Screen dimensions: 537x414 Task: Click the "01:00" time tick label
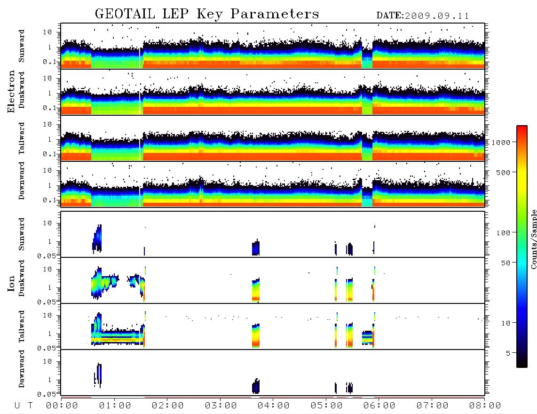(115, 406)
